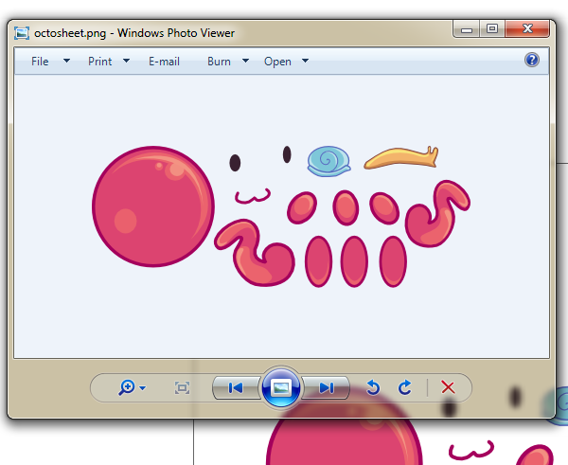Image resolution: width=568 pixels, height=465 pixels.
Task: Open the blue Help question mark icon
Action: click(532, 60)
